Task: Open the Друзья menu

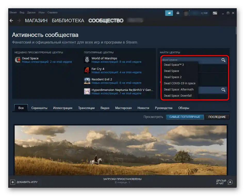Action: 31,12
